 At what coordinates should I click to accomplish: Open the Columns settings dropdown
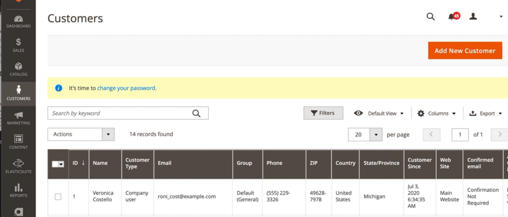pos(436,113)
